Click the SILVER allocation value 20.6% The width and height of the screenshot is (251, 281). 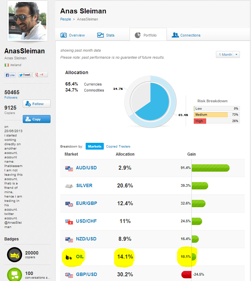click(125, 185)
